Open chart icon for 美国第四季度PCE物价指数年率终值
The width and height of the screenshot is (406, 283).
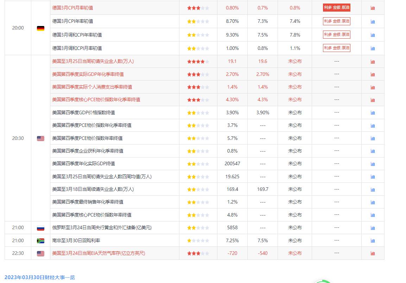tap(373, 138)
